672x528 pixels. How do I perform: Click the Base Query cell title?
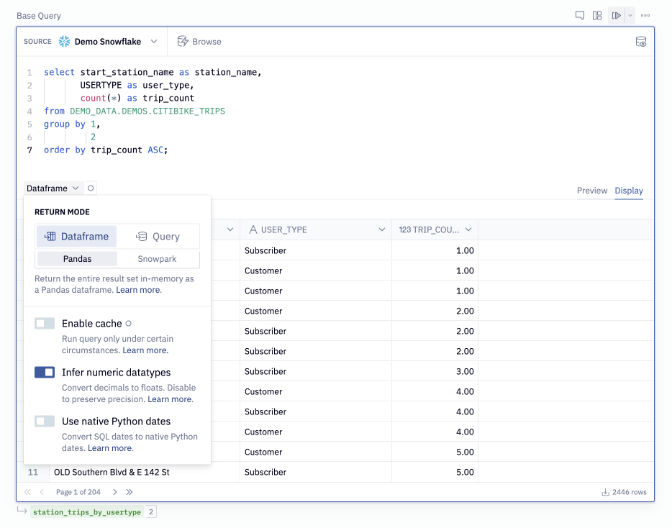tap(39, 16)
